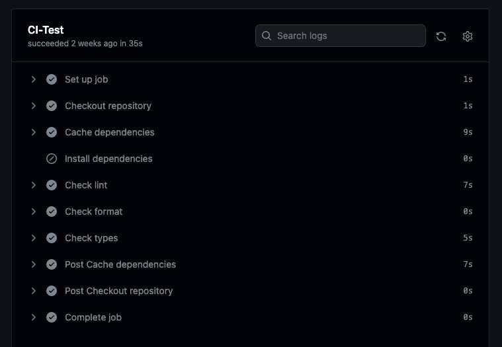The image size is (502, 347).
Task: Click success checkmark next to Set up job
Action: (52, 79)
